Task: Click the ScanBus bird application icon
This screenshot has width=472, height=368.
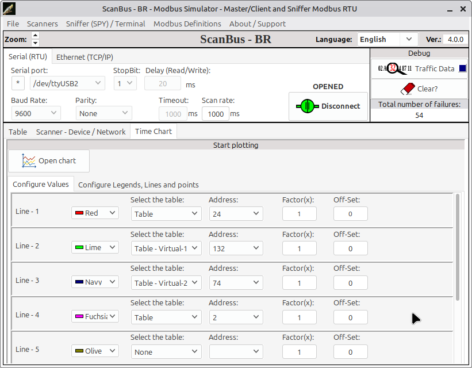Action: pyautogui.click(x=9, y=9)
